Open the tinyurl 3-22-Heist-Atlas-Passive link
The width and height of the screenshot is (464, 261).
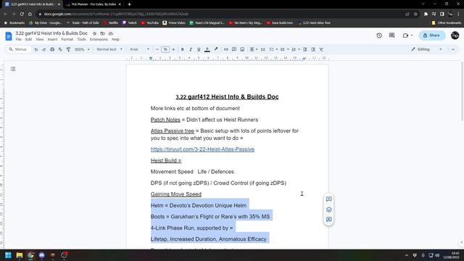(x=202, y=149)
